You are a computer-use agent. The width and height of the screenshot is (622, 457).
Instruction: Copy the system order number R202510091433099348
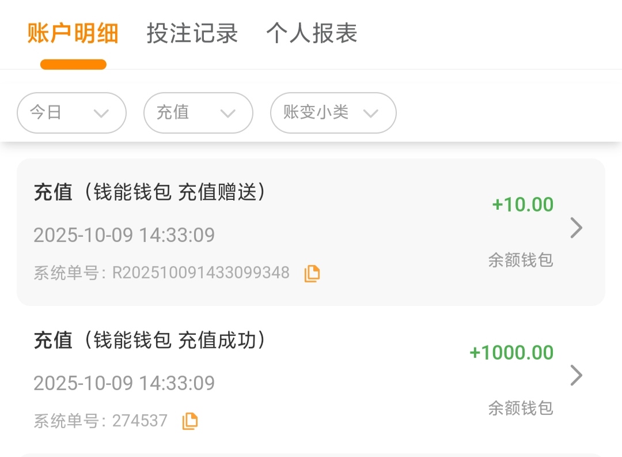pyautogui.click(x=312, y=273)
